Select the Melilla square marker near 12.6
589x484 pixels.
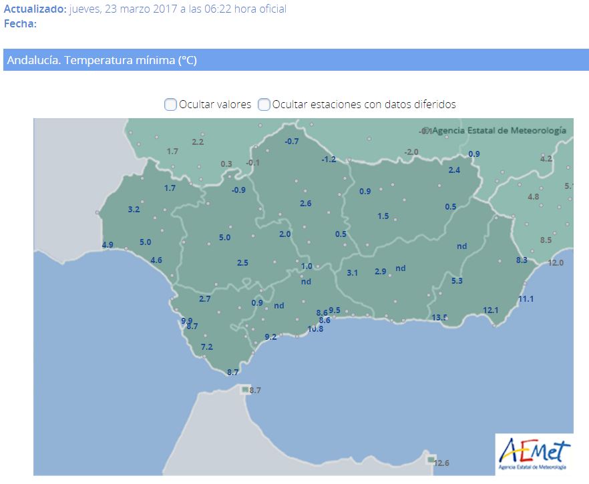[x=431, y=459]
